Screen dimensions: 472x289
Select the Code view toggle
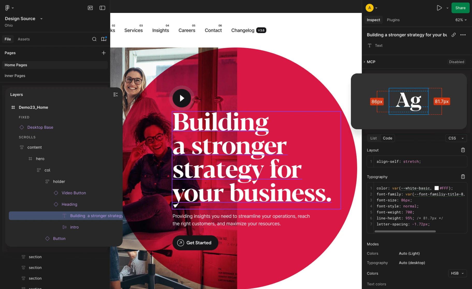click(x=387, y=138)
